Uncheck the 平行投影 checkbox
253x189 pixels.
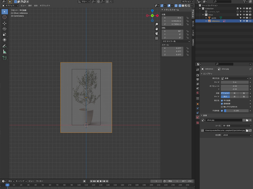[x=222, y=100]
